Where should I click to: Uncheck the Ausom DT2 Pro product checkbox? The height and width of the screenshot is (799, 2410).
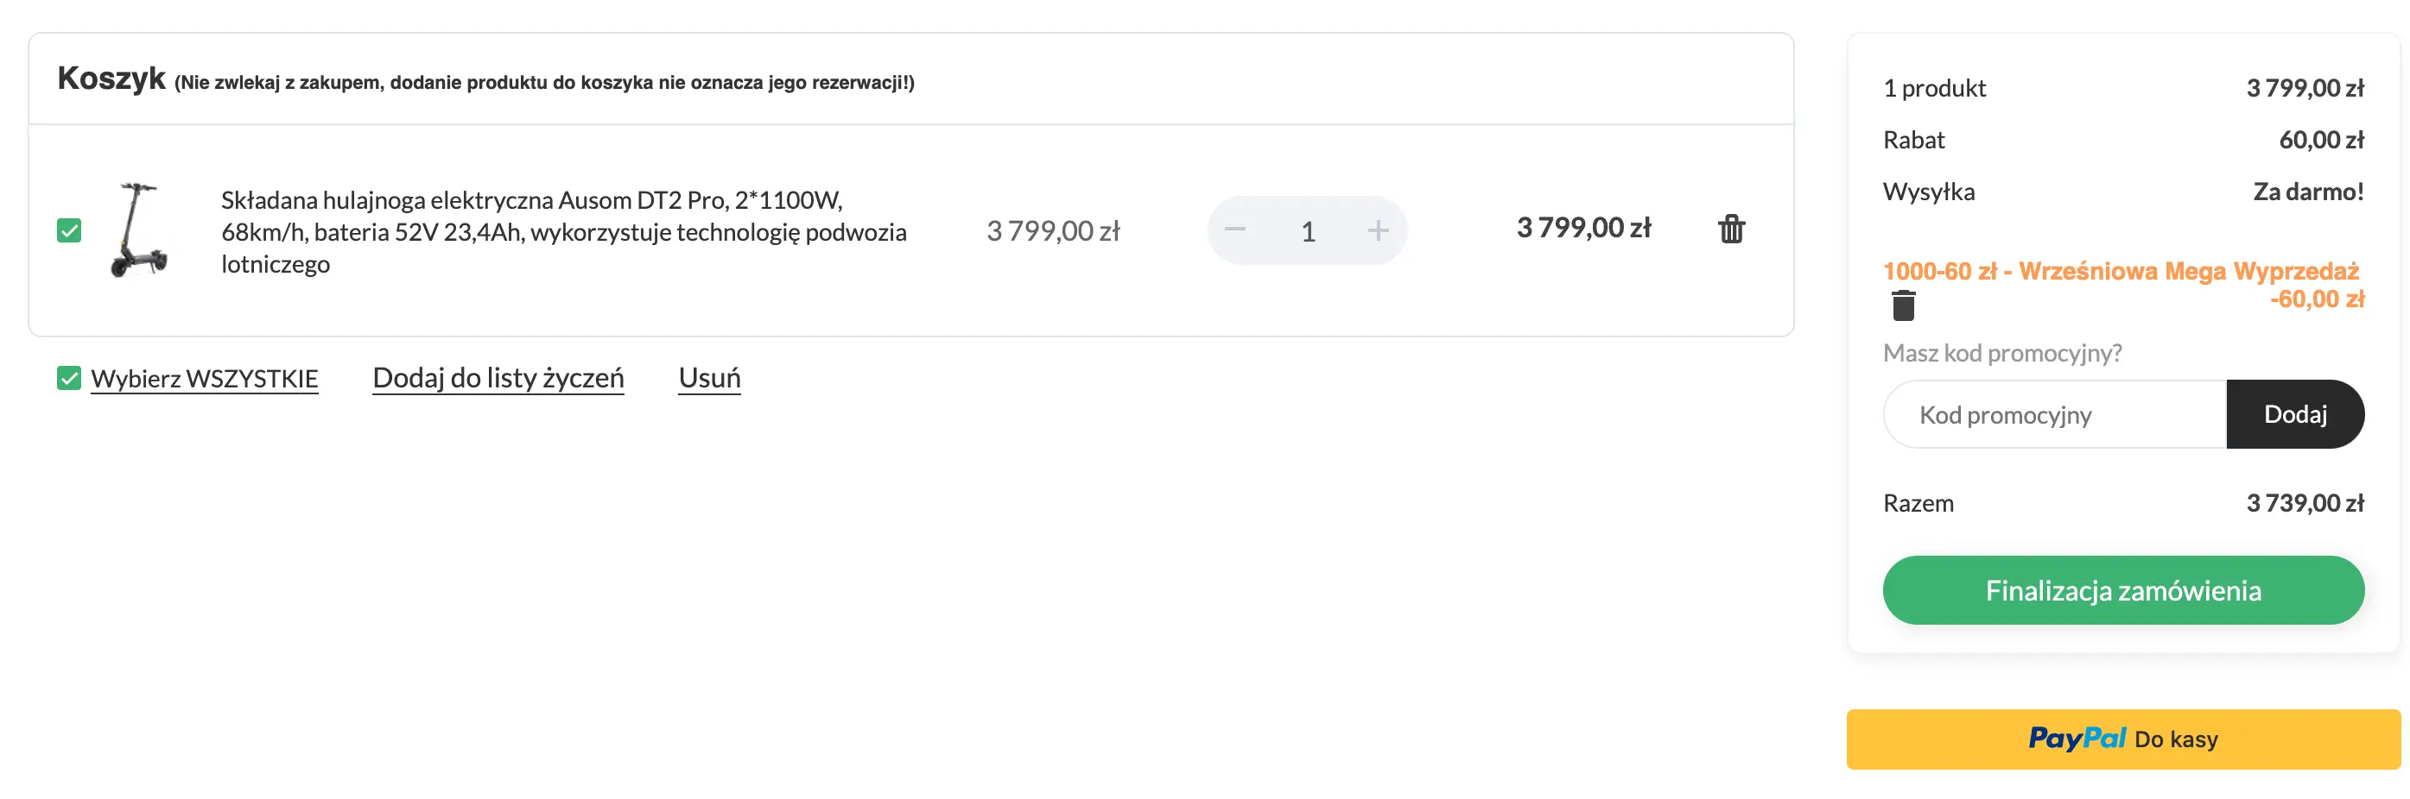click(68, 230)
